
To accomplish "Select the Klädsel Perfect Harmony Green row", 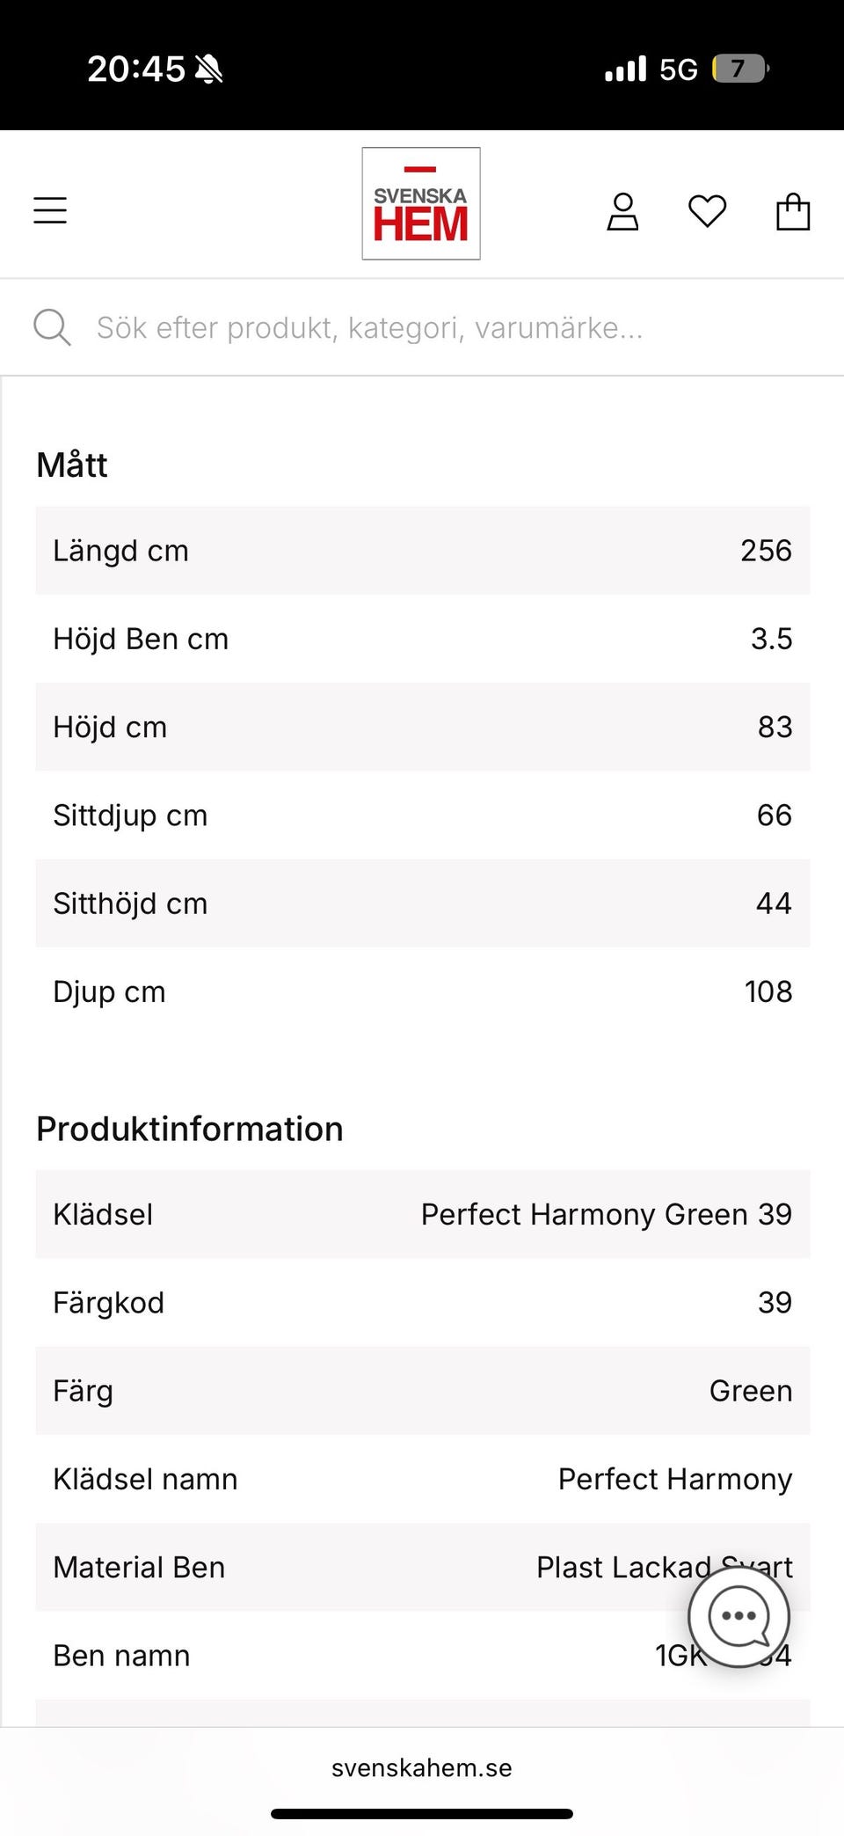I will tap(422, 1214).
